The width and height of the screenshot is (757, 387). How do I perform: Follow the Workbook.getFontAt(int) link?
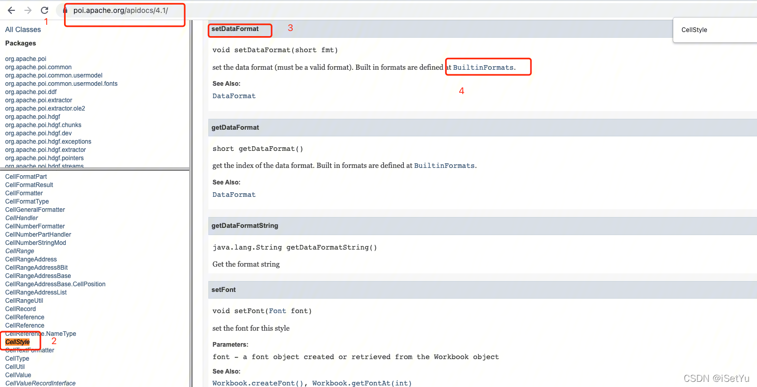(x=362, y=383)
